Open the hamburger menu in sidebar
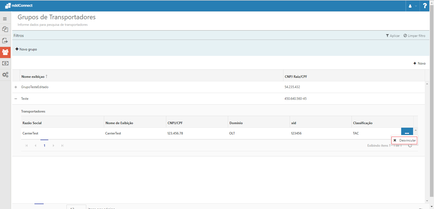 tap(5, 19)
